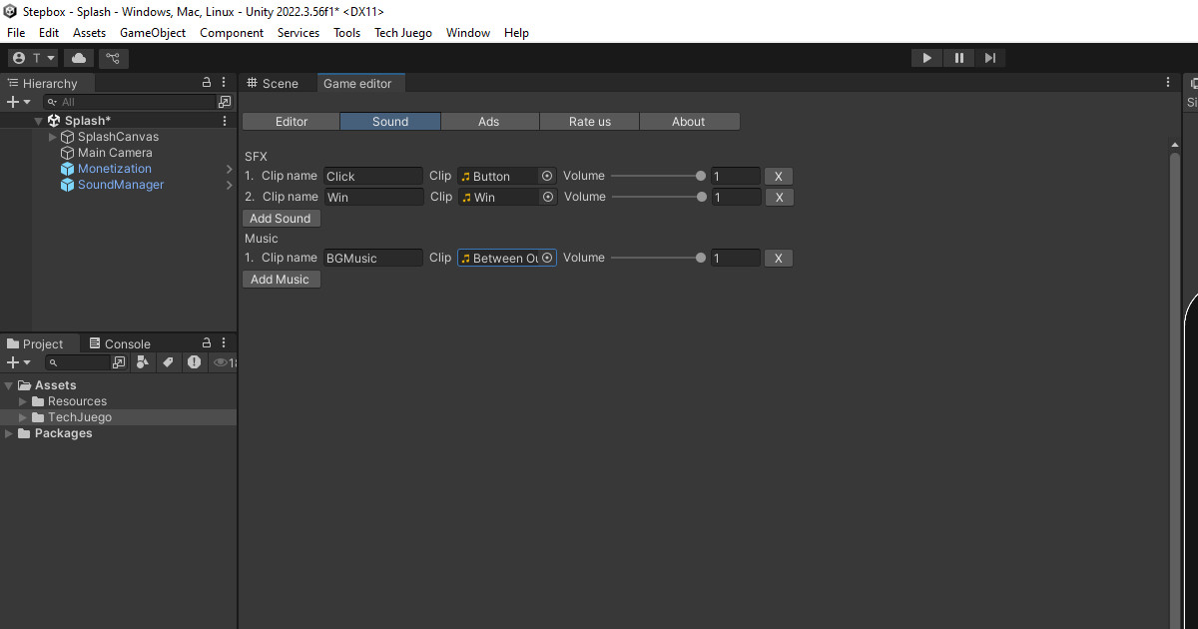
Task: Select Main Camera in Hierarchy
Action: point(115,153)
